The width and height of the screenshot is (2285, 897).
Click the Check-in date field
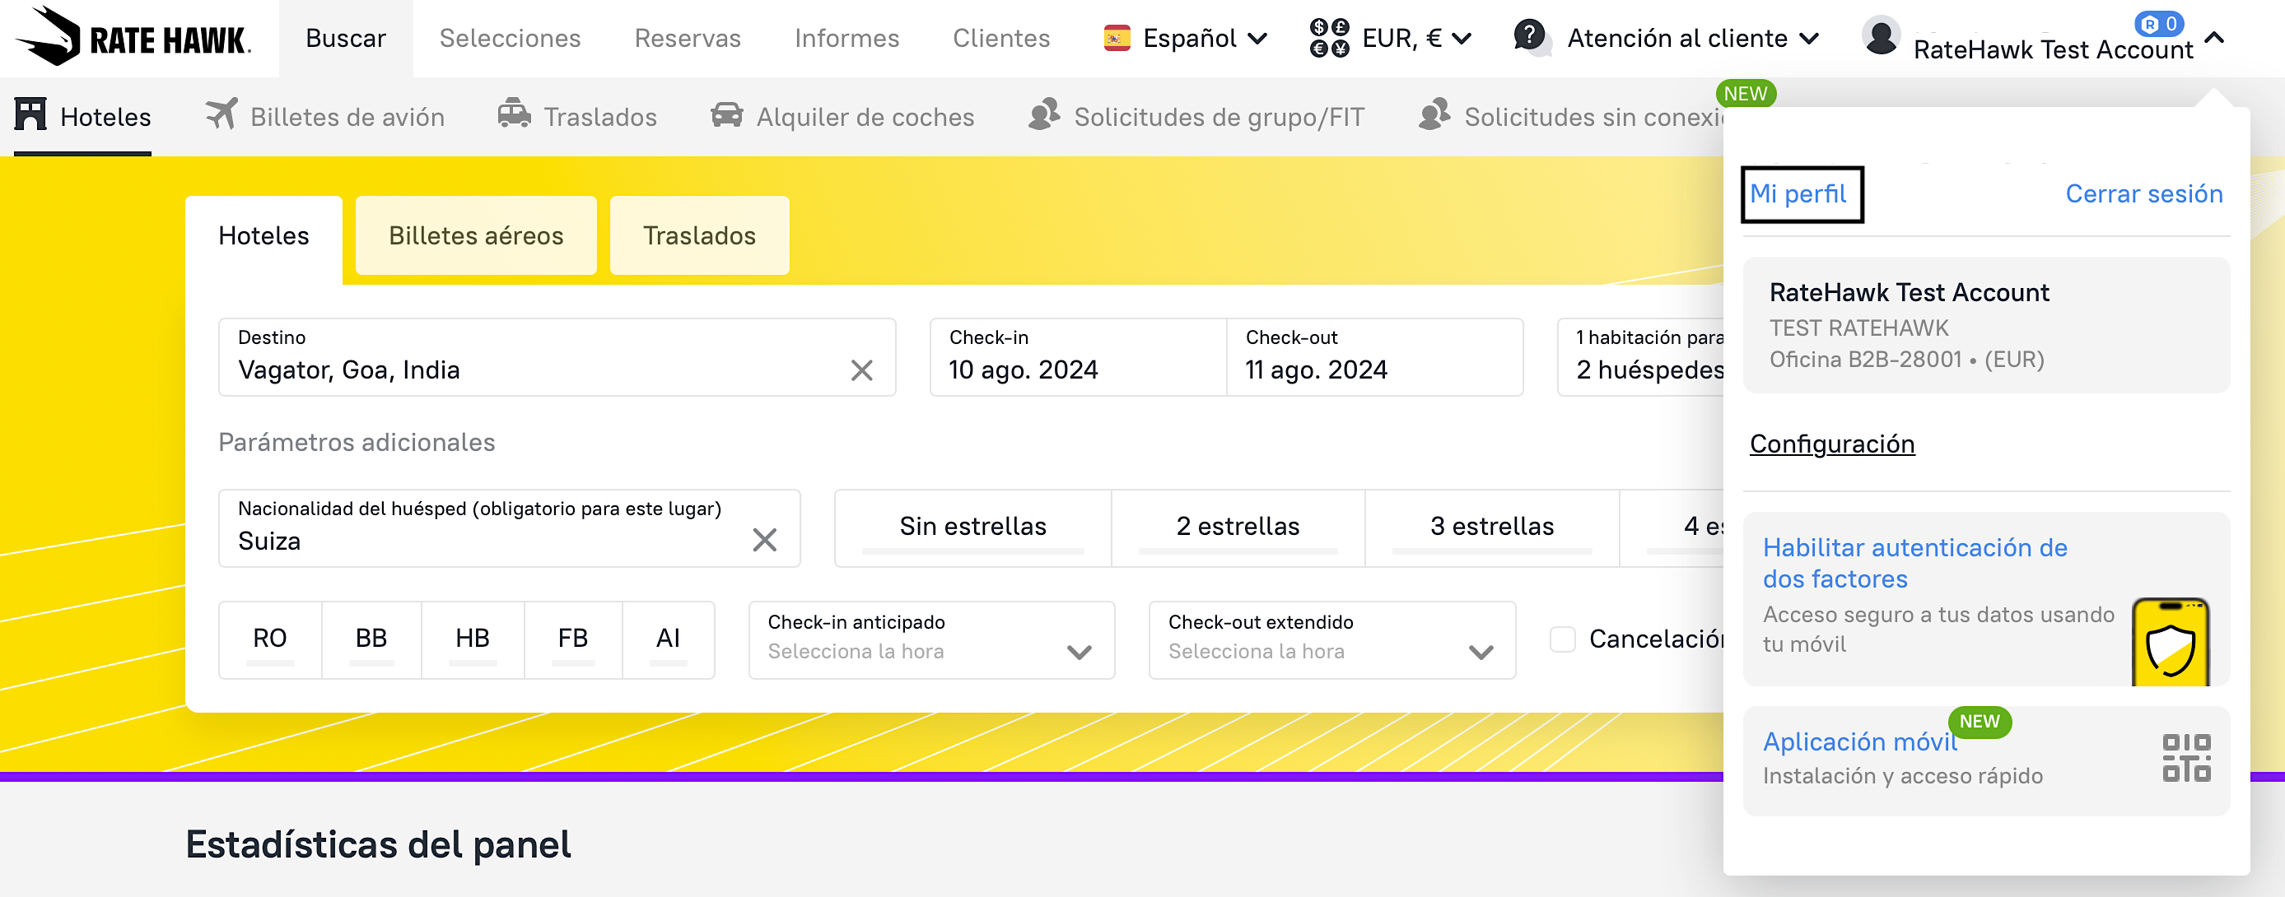coord(1077,356)
